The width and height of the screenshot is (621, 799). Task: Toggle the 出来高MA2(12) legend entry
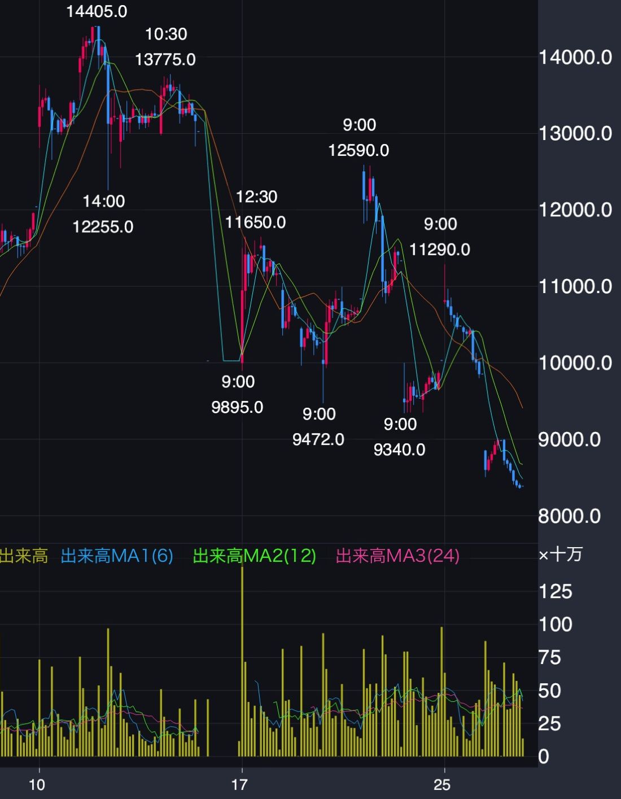255,556
